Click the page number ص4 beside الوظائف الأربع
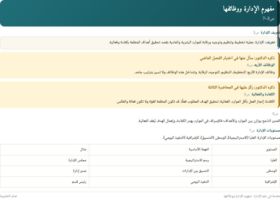The image size is (280, 203). coord(250,65)
